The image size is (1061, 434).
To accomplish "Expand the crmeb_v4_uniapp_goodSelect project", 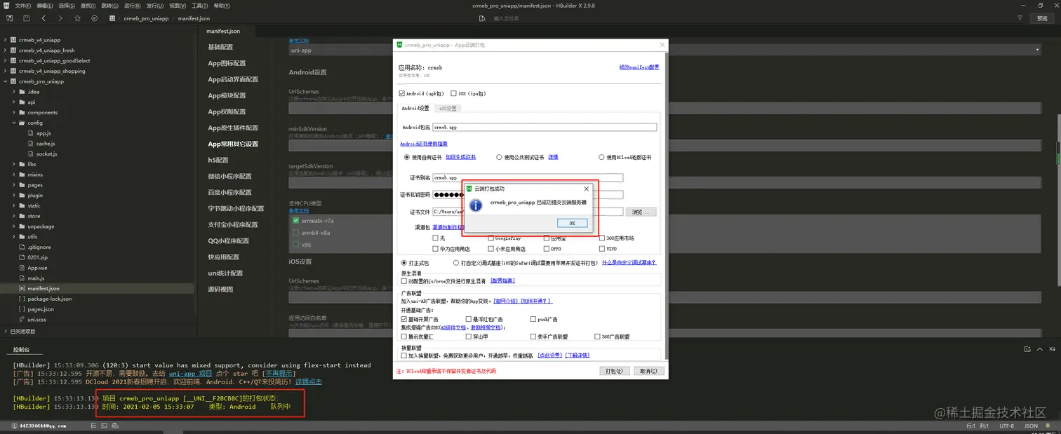I will click(5, 61).
